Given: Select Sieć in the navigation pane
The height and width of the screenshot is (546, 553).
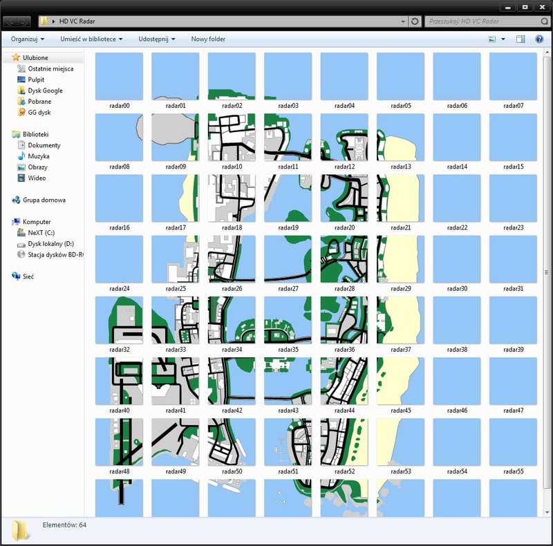Looking at the screenshot, I should pos(28,276).
